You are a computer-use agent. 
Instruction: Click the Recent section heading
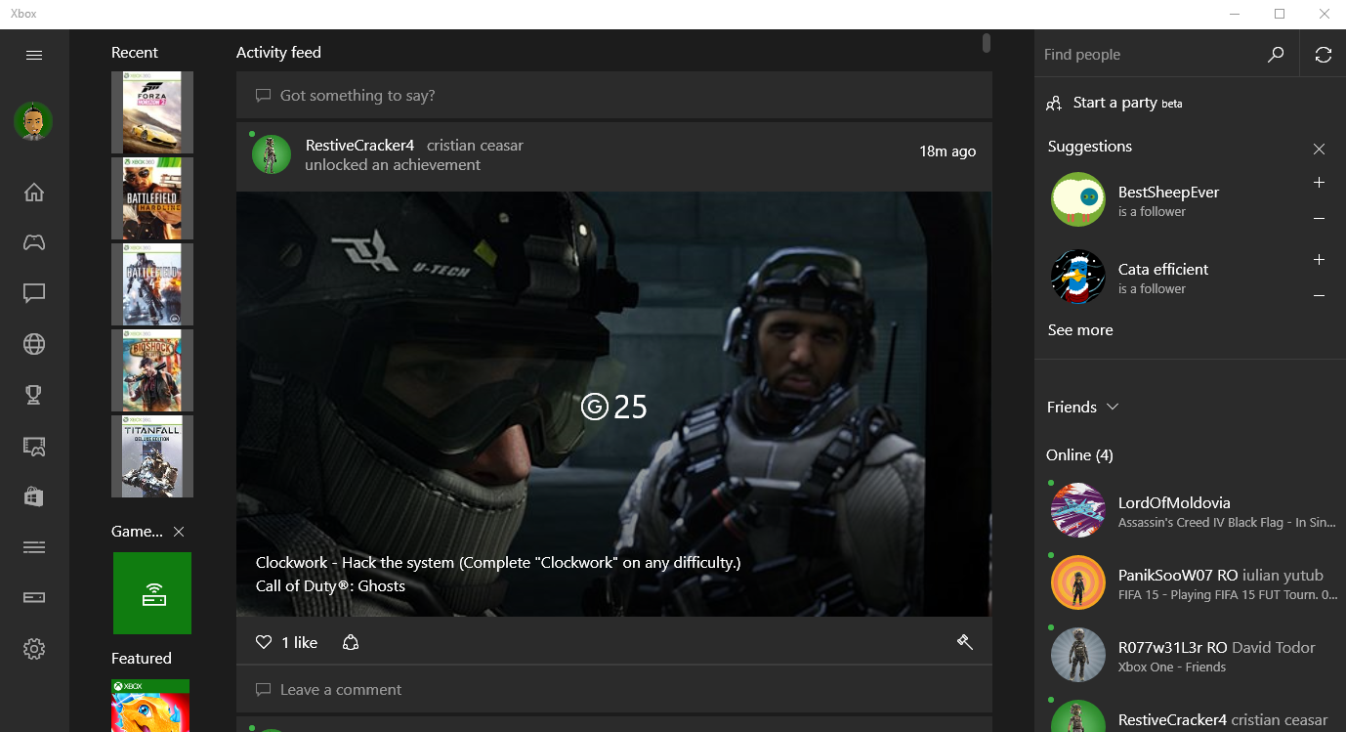tap(135, 53)
